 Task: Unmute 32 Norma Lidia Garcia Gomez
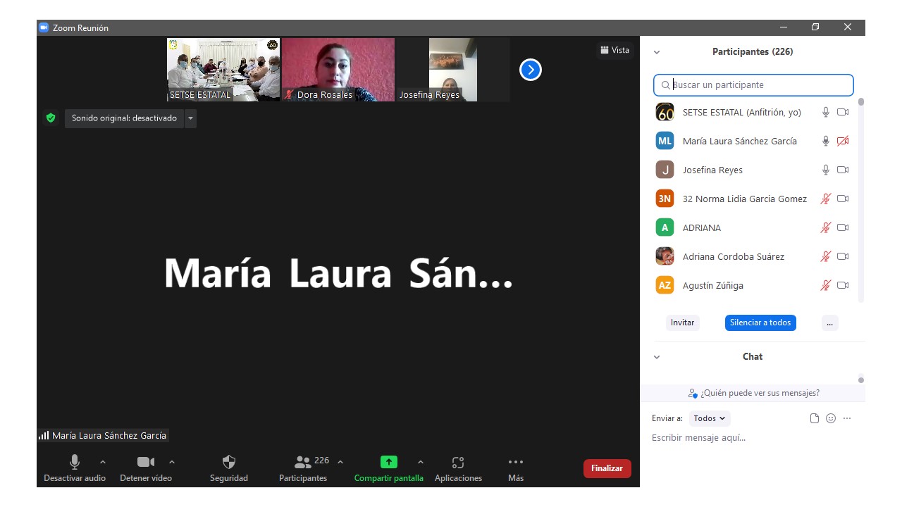[x=826, y=199]
